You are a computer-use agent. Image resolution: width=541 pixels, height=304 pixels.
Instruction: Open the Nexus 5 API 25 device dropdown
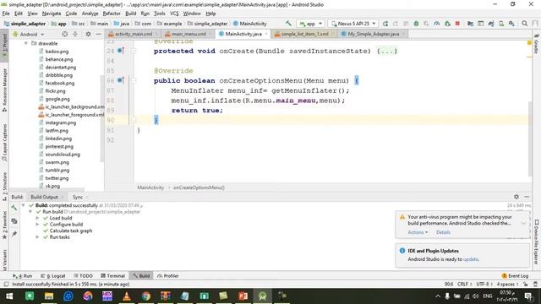353,24
